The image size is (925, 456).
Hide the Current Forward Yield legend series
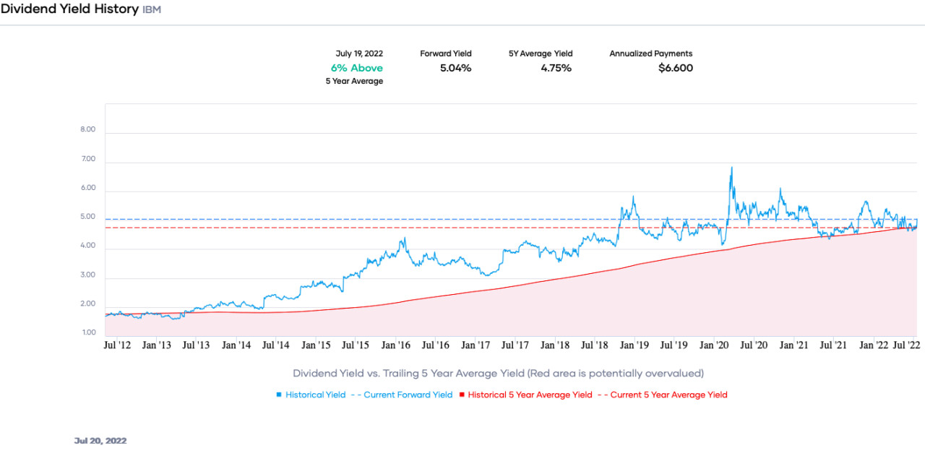(408, 395)
